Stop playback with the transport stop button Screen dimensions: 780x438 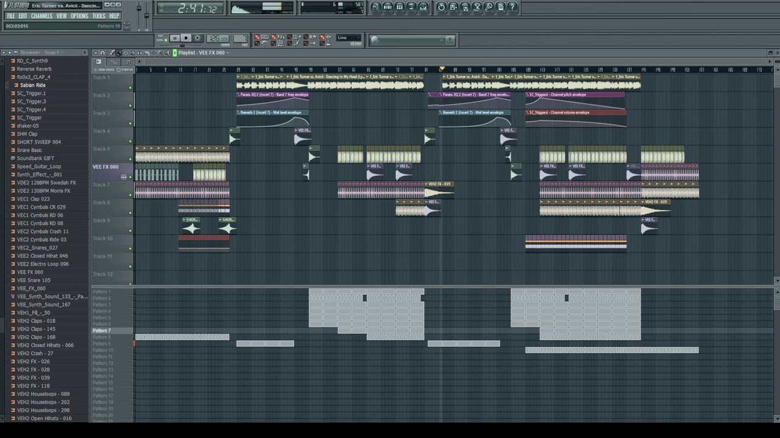[x=186, y=38]
